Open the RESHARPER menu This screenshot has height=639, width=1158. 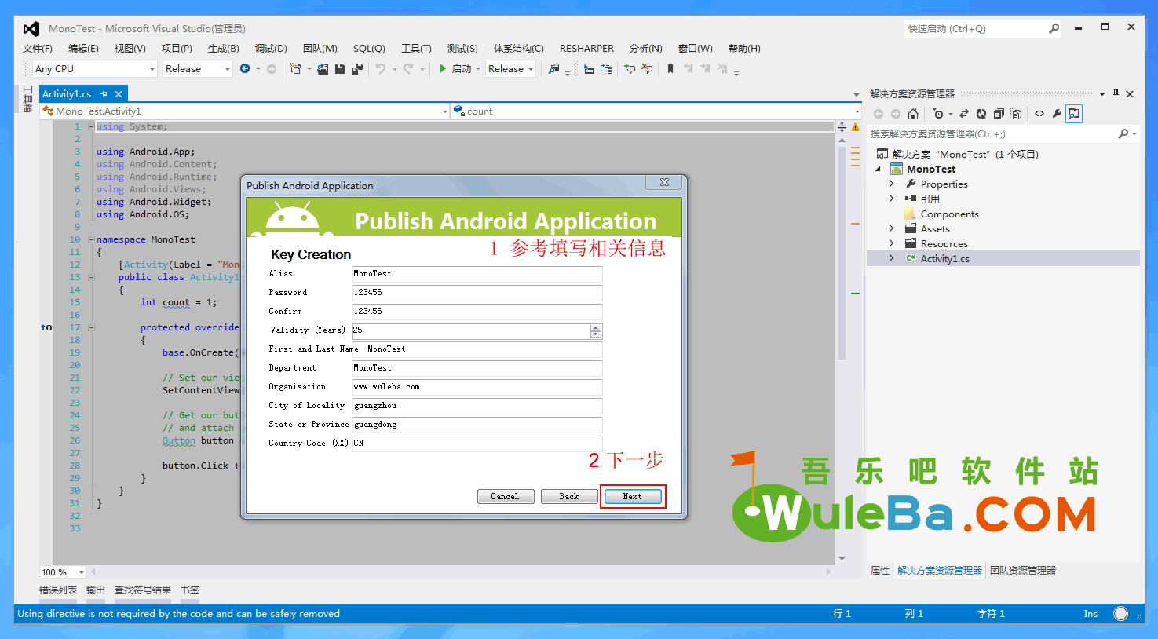pyautogui.click(x=586, y=49)
